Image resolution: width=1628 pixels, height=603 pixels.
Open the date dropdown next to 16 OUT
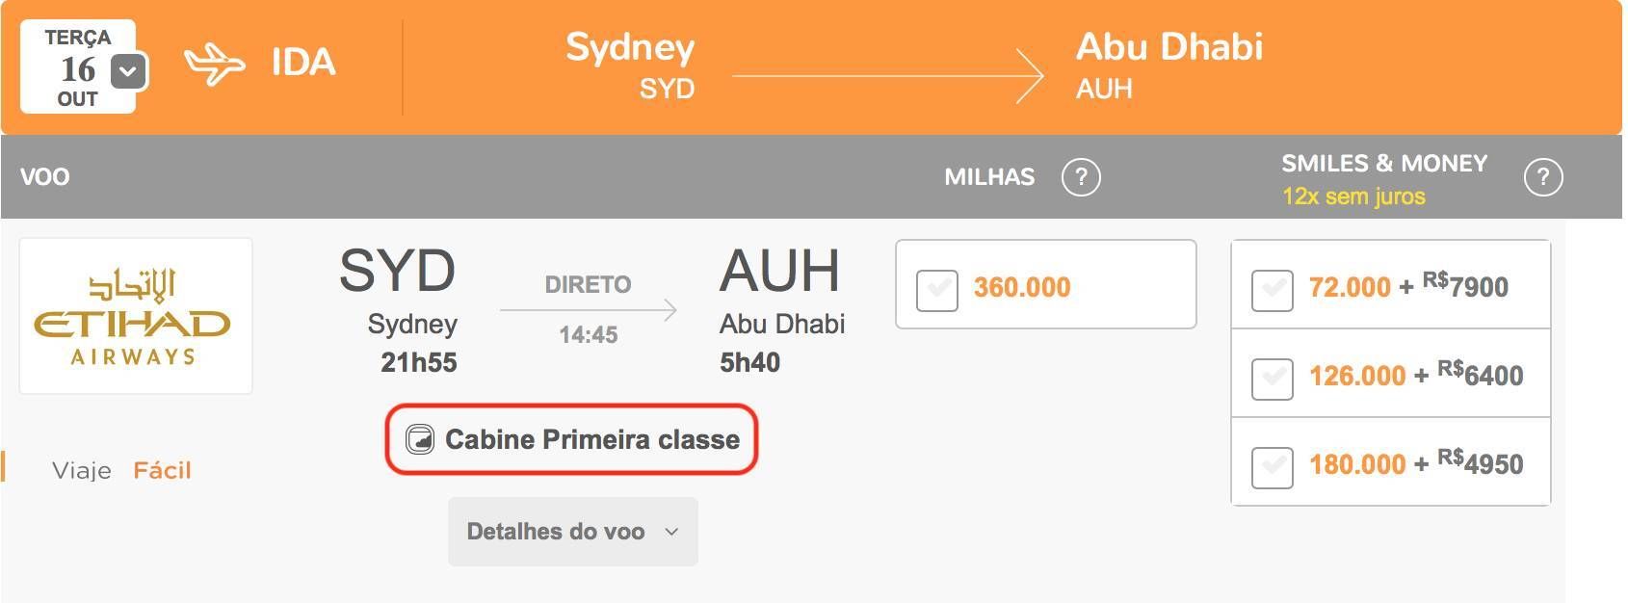tap(129, 71)
